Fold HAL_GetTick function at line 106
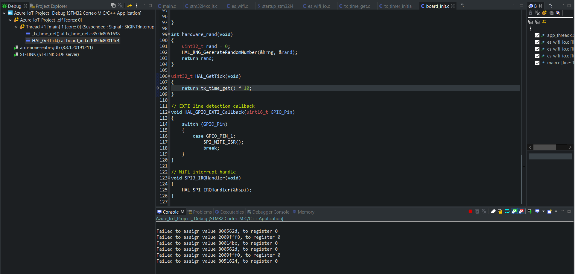 tap(169, 76)
